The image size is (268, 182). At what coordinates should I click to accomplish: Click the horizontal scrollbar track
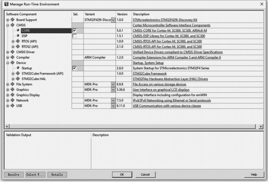click(x=133, y=127)
